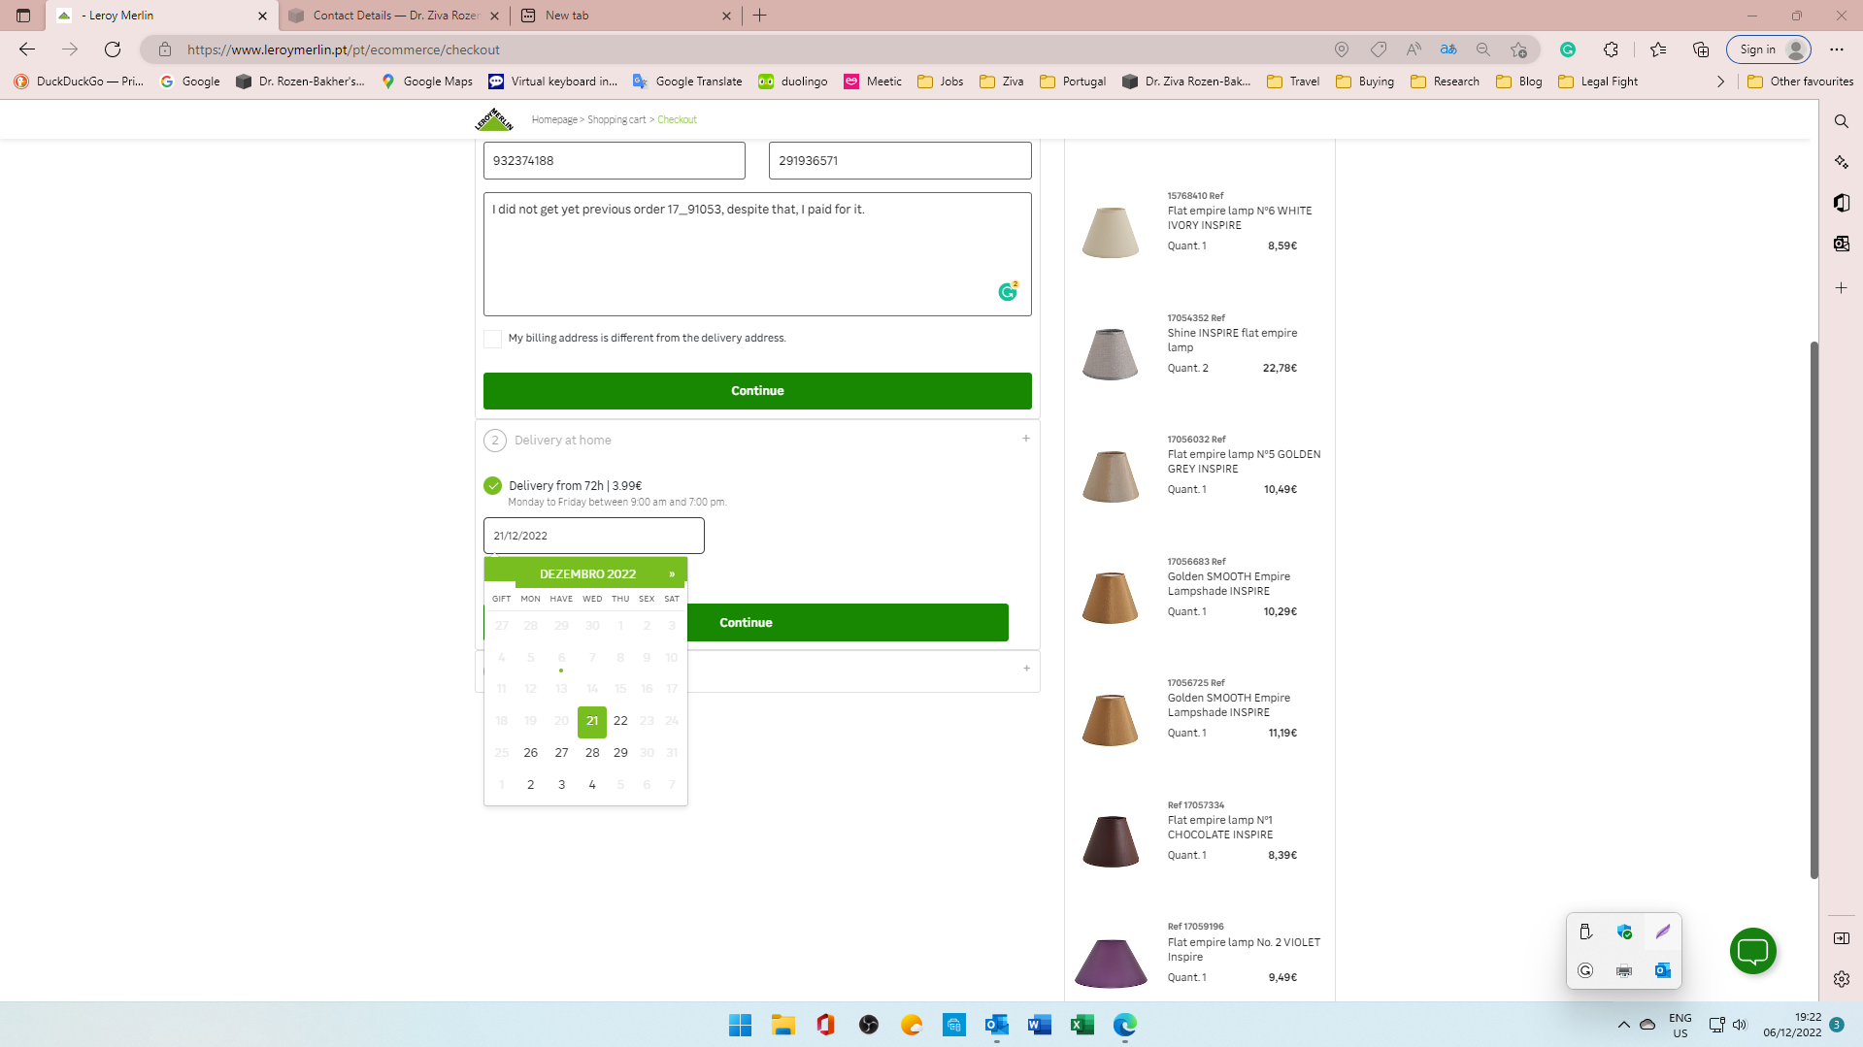Click Sign in button

point(1769,49)
